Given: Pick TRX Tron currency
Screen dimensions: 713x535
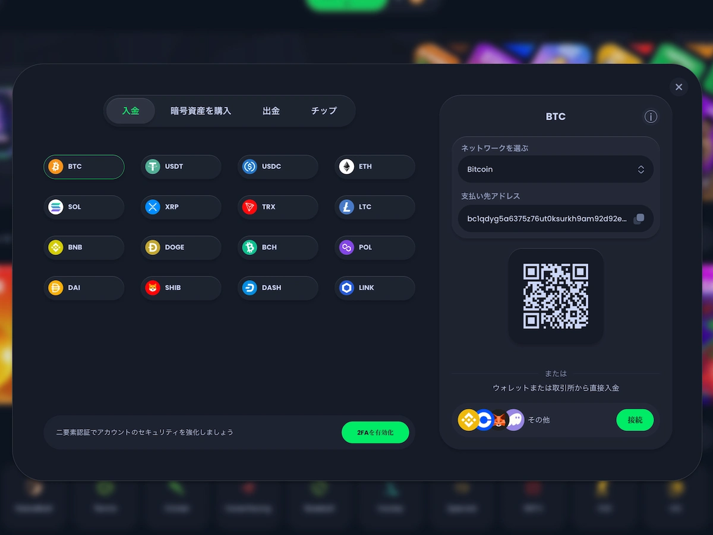Looking at the screenshot, I should (277, 207).
